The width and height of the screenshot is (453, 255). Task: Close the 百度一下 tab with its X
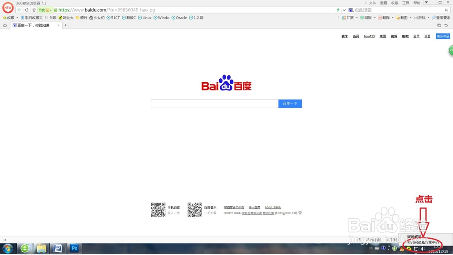[x=58, y=25]
